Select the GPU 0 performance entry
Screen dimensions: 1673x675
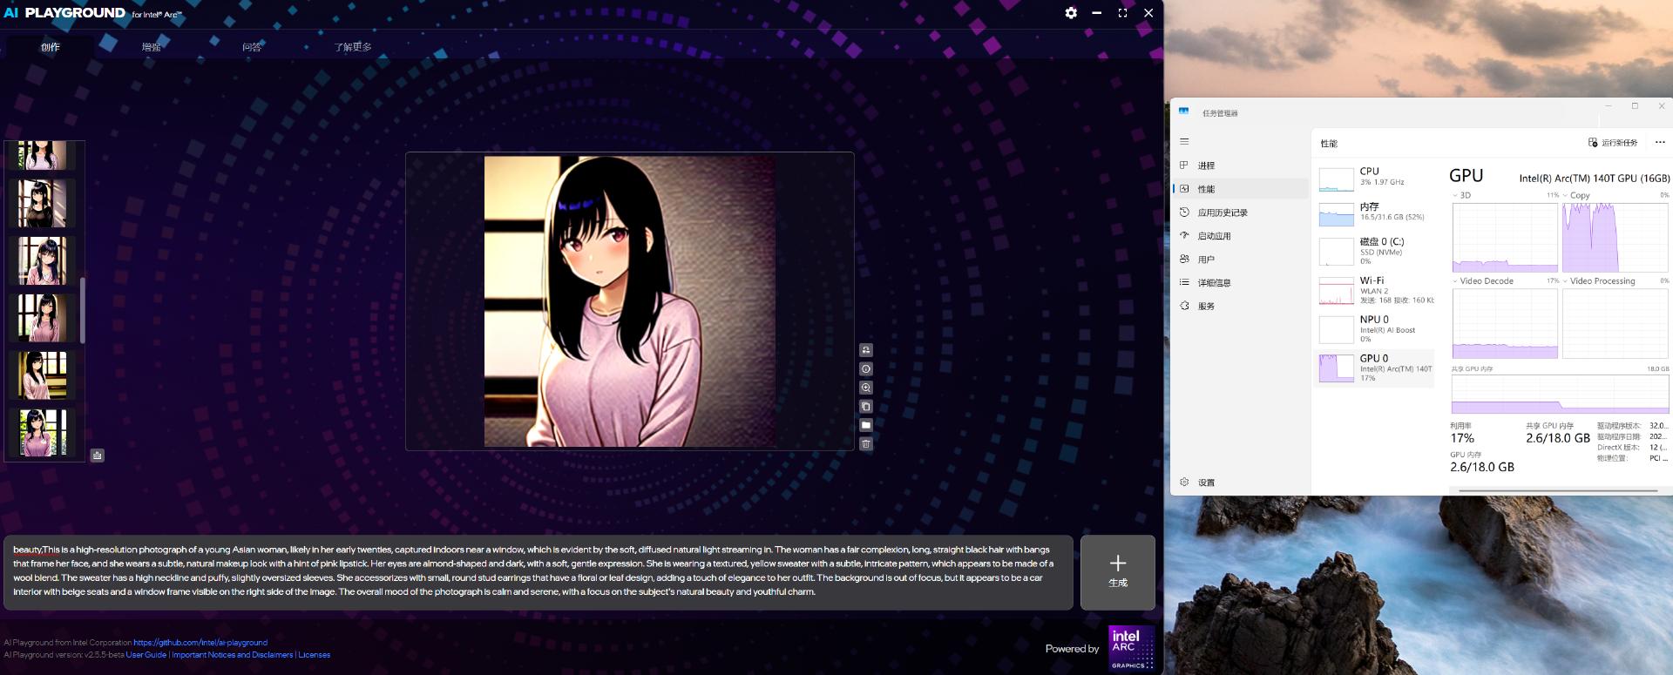tap(1374, 368)
